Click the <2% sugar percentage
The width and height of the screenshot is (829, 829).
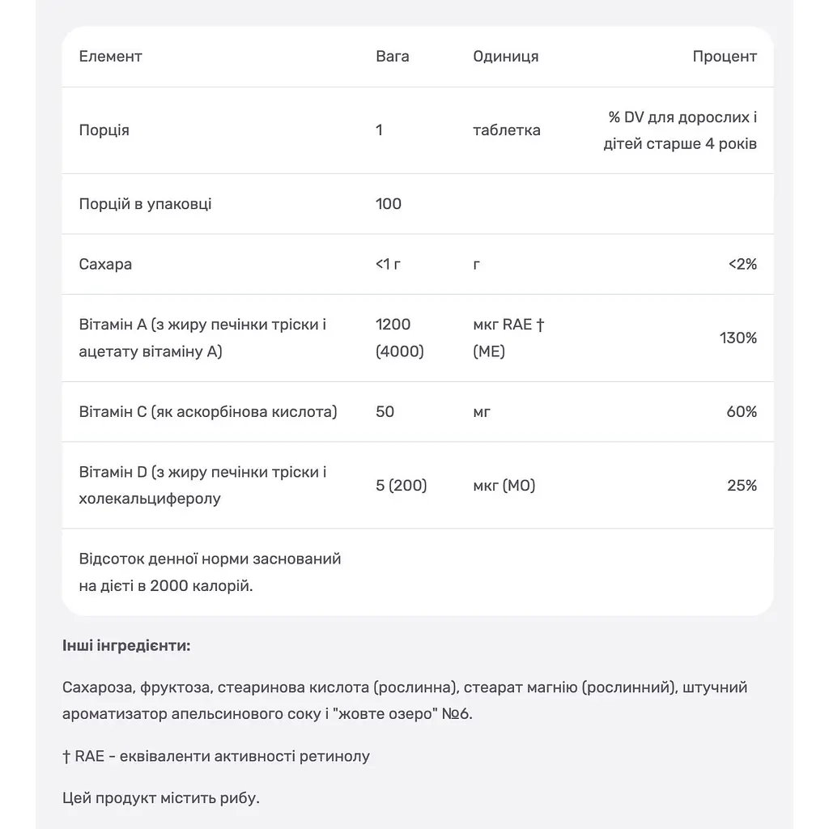point(743,265)
